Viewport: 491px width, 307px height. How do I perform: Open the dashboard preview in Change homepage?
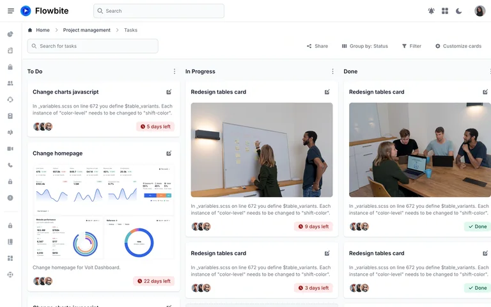(x=104, y=212)
